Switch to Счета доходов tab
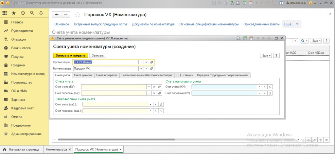Screen dimensions: 335x154 [83, 75]
